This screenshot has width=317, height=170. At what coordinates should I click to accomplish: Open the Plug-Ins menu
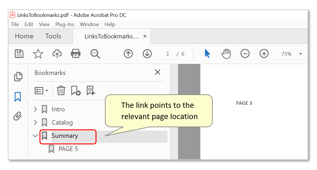click(65, 24)
